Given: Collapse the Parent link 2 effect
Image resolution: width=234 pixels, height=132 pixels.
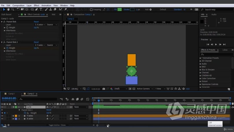Looking at the screenshot, I should pos(2,42).
